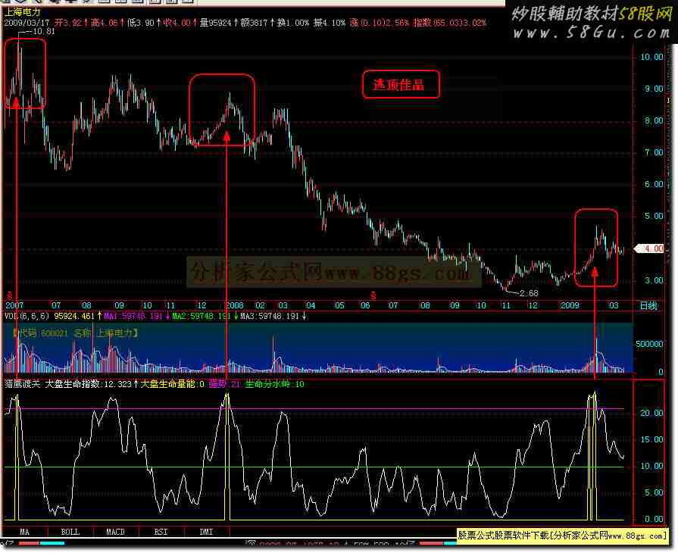Select the RSI indicator tab
This screenshot has width=678, height=553.
(161, 532)
